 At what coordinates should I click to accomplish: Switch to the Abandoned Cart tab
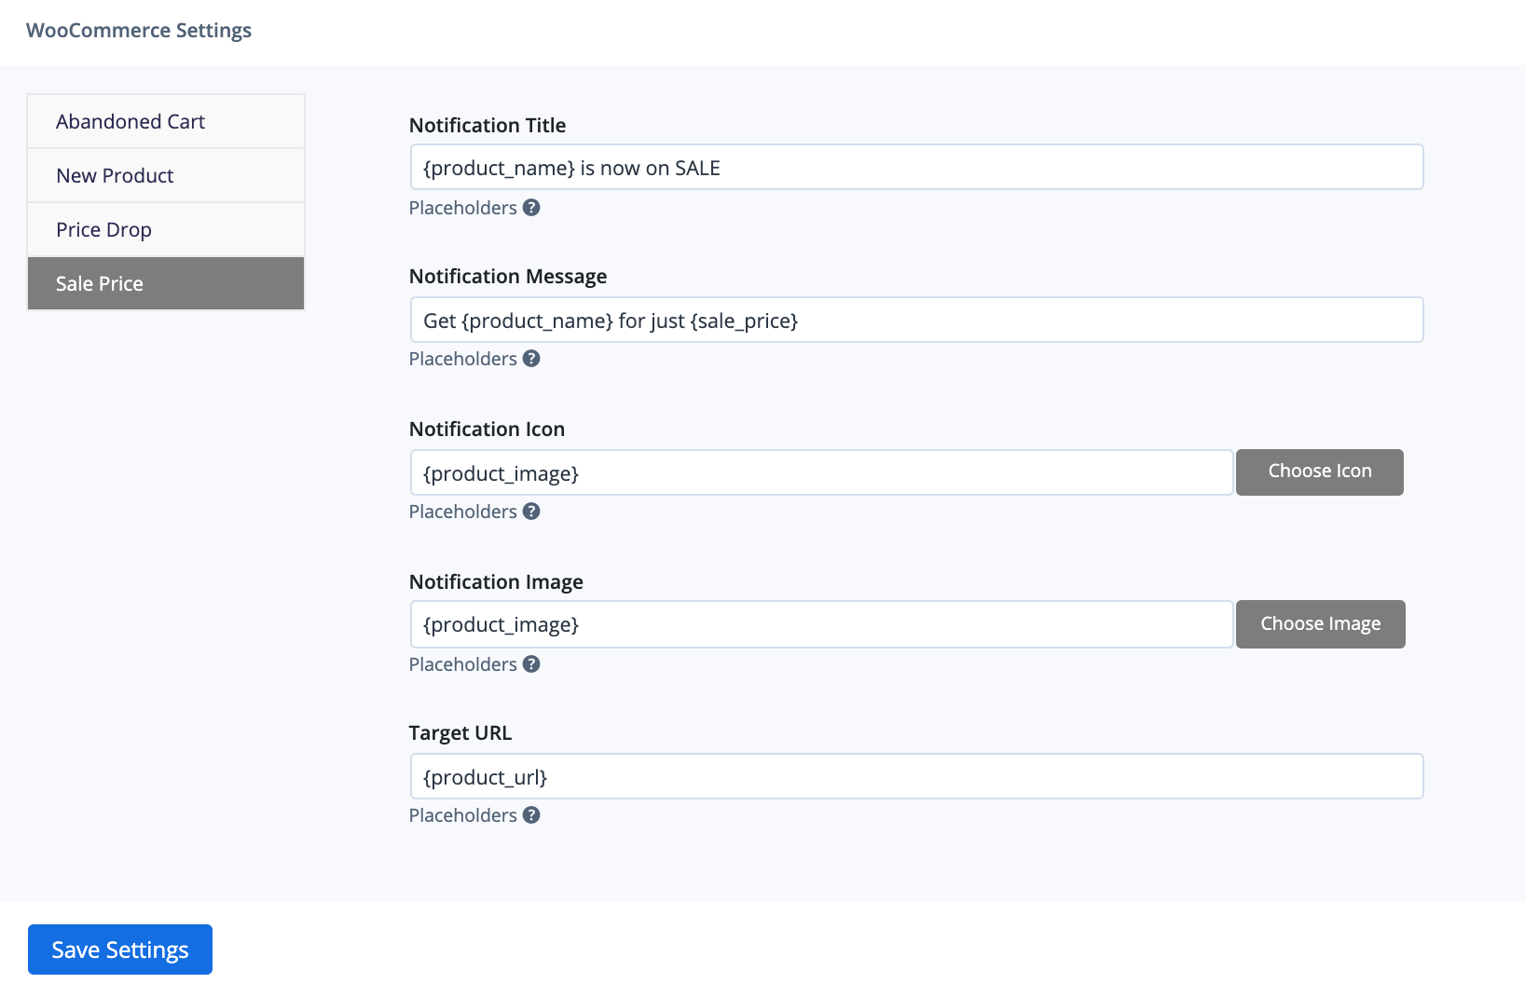[166, 121]
